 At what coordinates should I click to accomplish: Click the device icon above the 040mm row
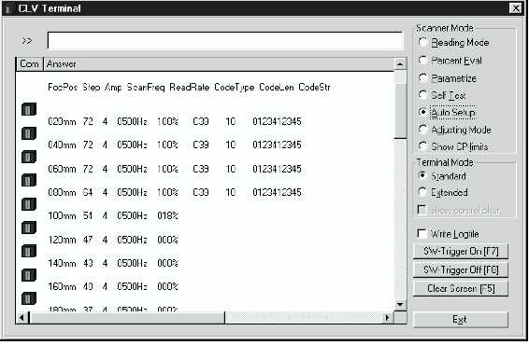click(29, 133)
